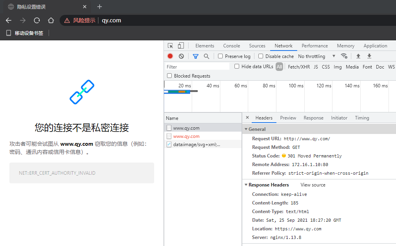Open a new browser tab with plus
The height and width of the screenshot is (246, 396).
point(100,7)
